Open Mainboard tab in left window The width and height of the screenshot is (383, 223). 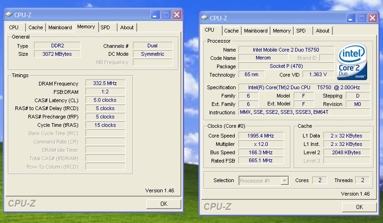point(60,27)
